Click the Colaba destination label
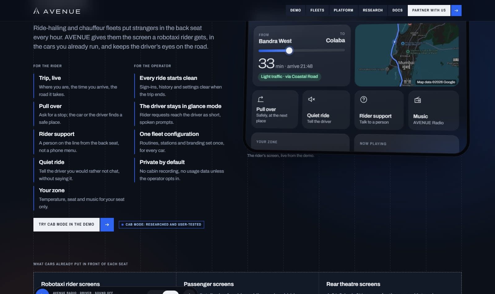The image size is (495, 294). [335, 41]
